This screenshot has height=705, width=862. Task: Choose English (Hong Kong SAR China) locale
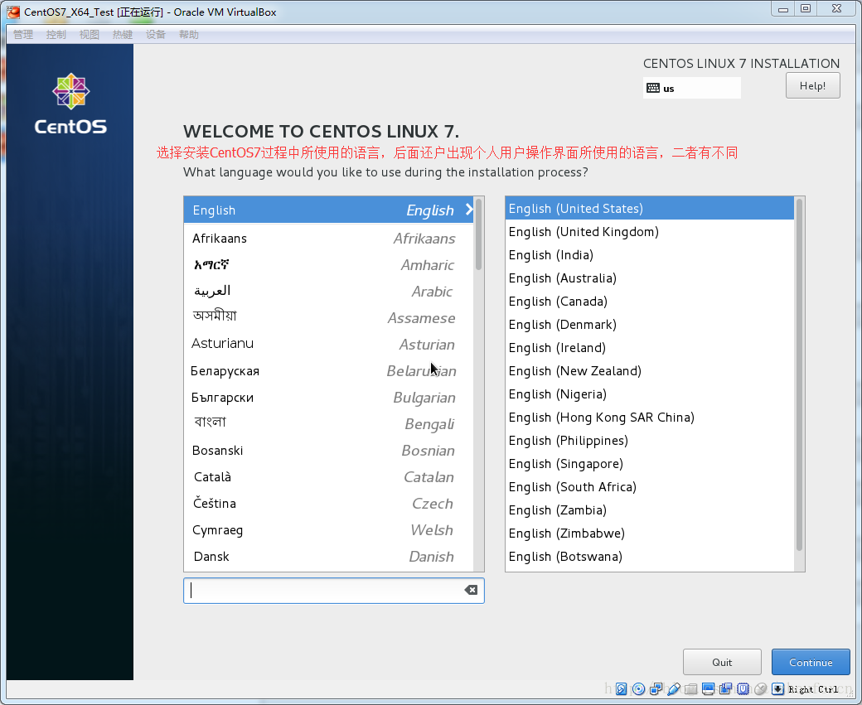(649, 418)
